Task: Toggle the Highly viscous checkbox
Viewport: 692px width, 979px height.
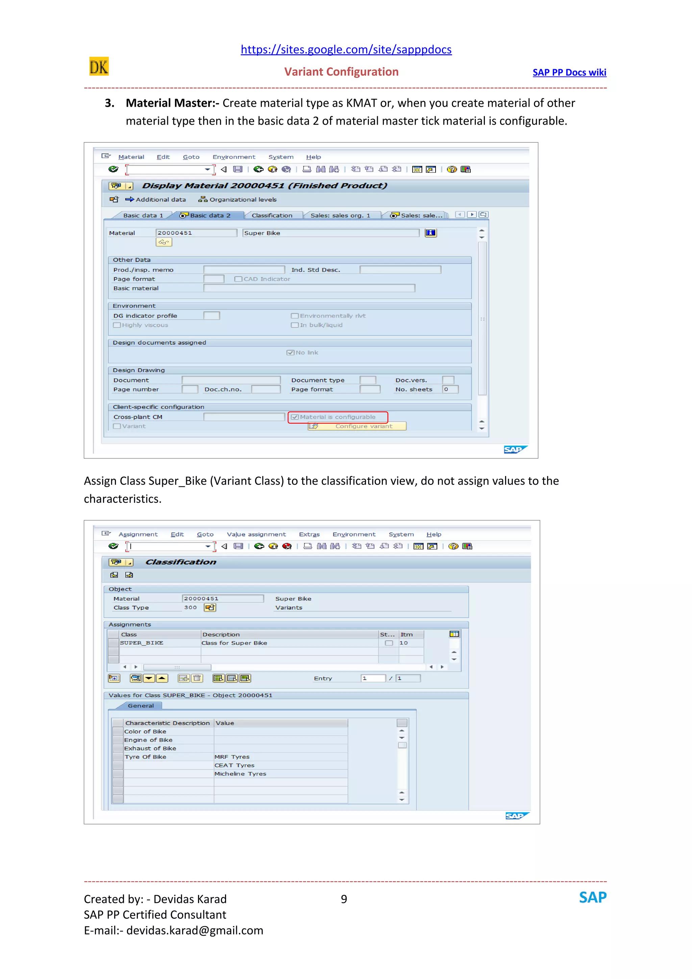Action: click(117, 325)
